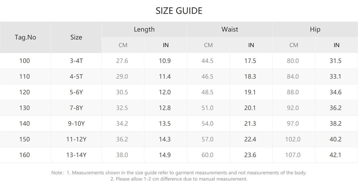Screen dimensions: 358x189
Task: Click the Size column header
Action: pos(76,37)
